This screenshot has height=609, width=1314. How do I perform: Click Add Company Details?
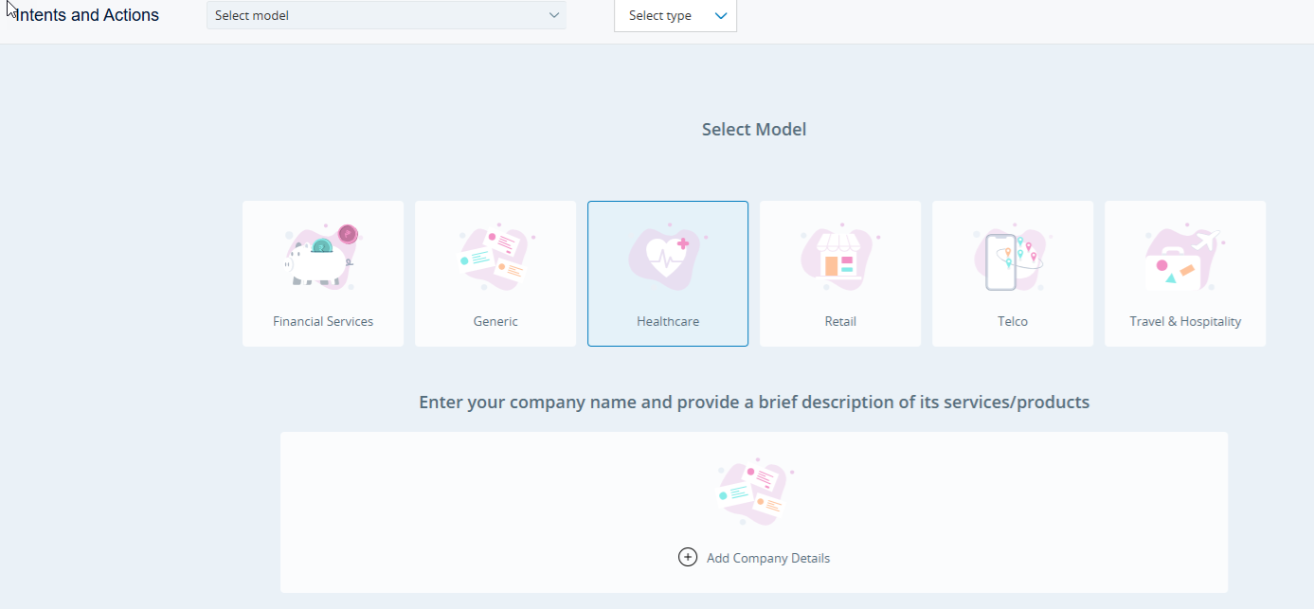767,557
